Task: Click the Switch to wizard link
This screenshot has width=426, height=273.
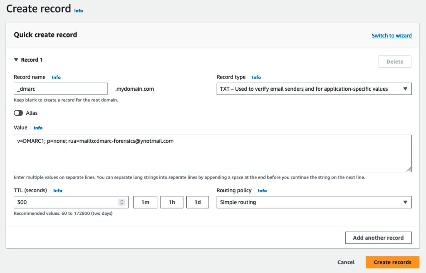Action: tap(391, 36)
